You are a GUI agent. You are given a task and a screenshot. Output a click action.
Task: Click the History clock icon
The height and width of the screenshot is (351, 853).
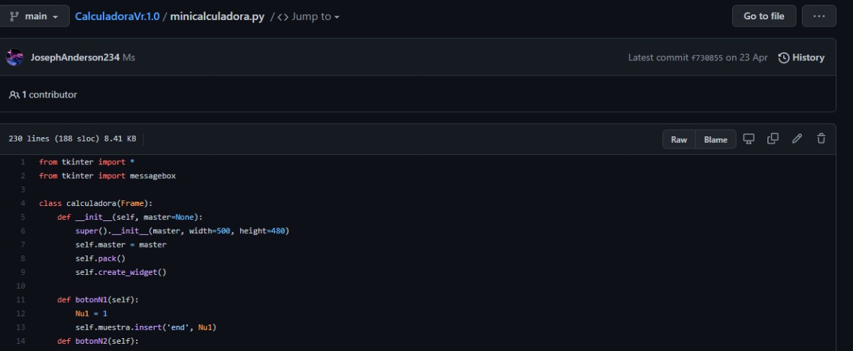click(x=783, y=57)
